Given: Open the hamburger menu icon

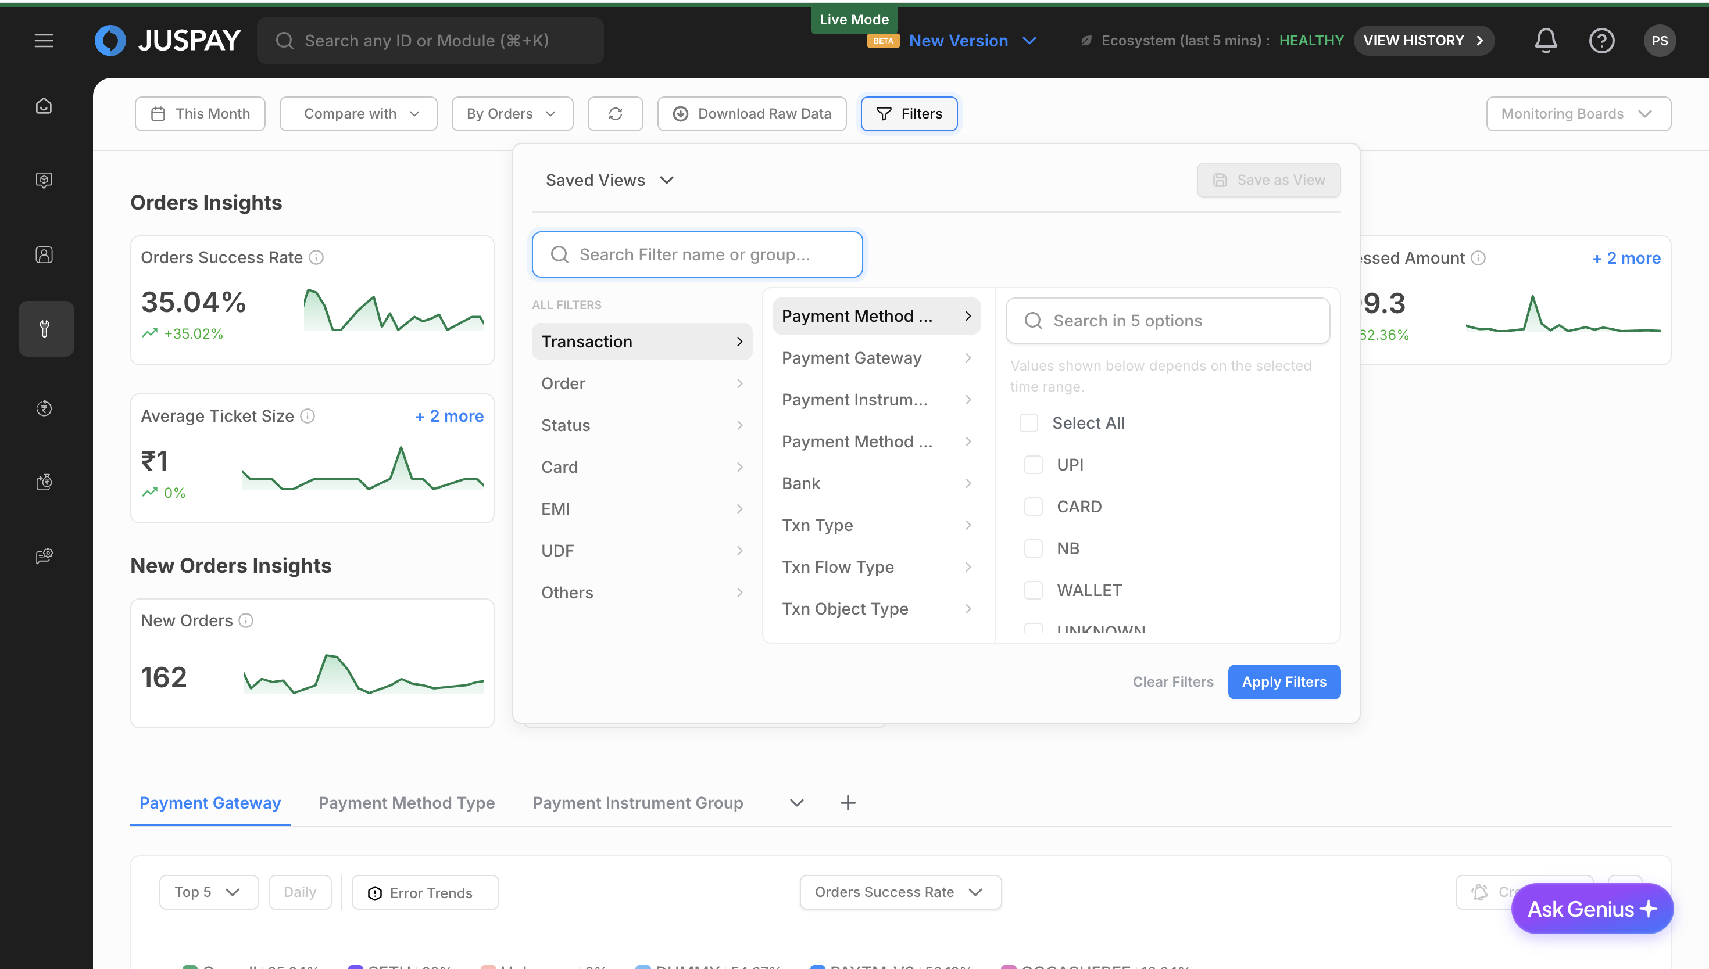Looking at the screenshot, I should [x=44, y=41].
